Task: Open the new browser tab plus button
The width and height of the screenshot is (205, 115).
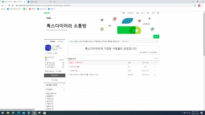Action: (54, 2)
